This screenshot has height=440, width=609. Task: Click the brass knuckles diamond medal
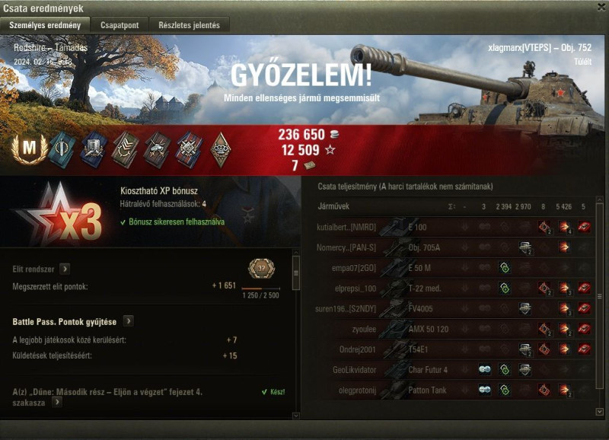point(221,149)
